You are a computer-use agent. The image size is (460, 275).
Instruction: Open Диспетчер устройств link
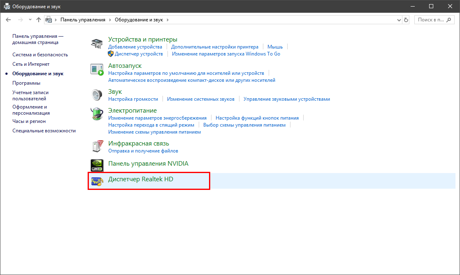[x=139, y=54]
